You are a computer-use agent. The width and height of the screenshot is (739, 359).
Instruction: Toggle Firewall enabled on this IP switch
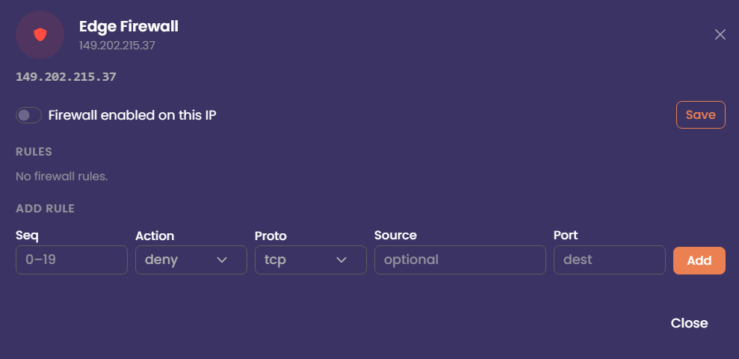click(28, 115)
